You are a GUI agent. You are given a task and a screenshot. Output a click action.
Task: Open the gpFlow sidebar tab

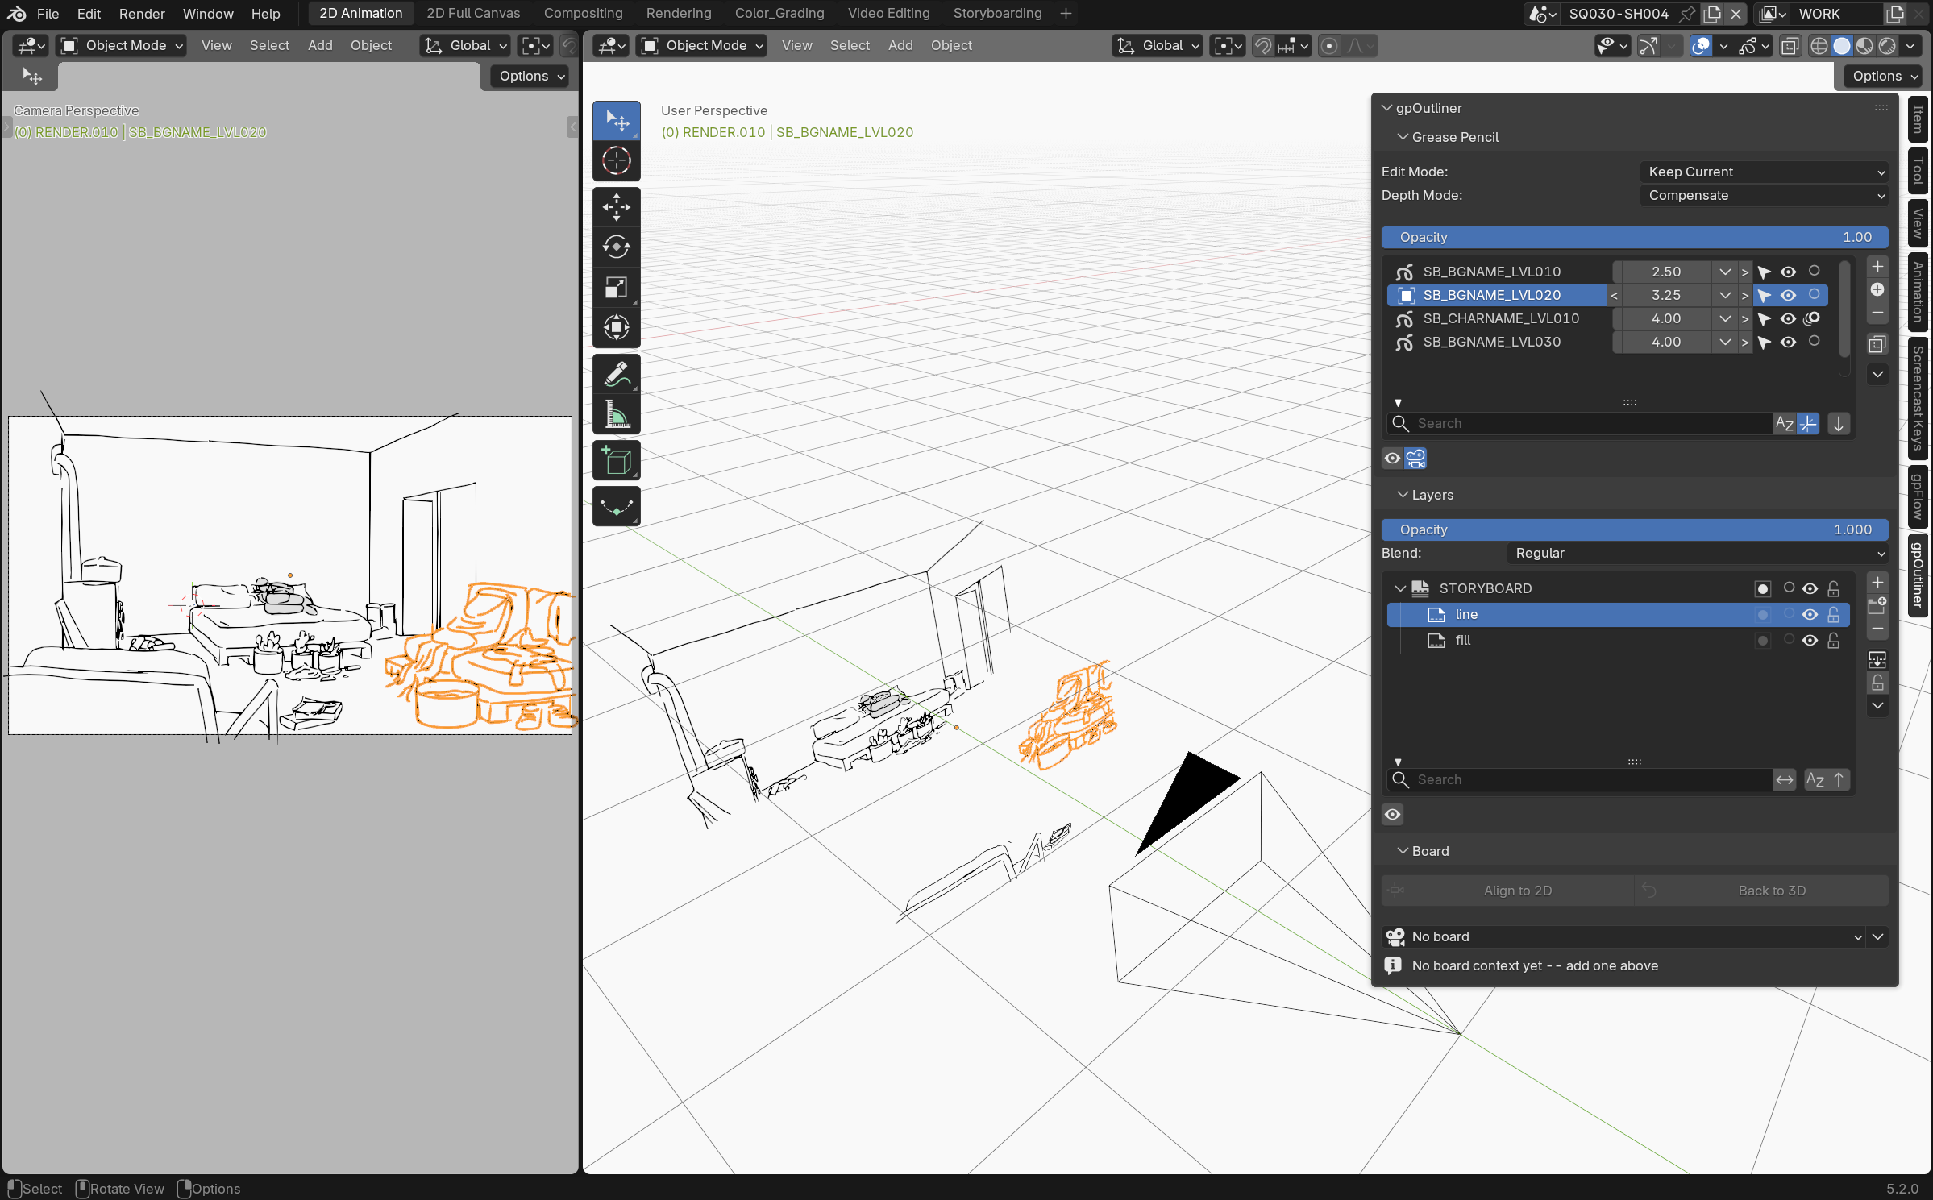1918,496
